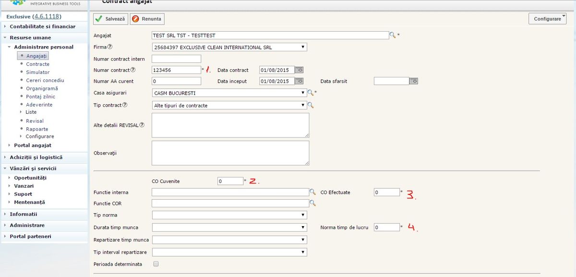This screenshot has height=277, width=576.
Task: Click the Salvează button
Action: point(110,19)
